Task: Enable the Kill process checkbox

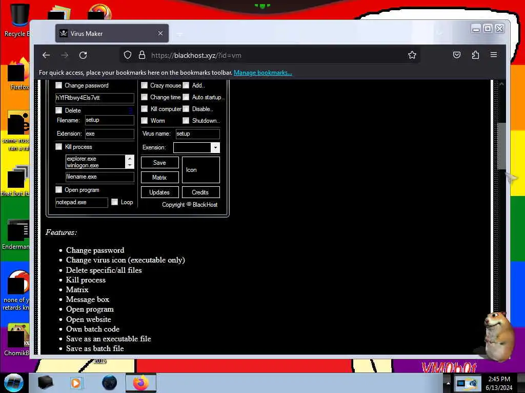Action: click(x=58, y=147)
